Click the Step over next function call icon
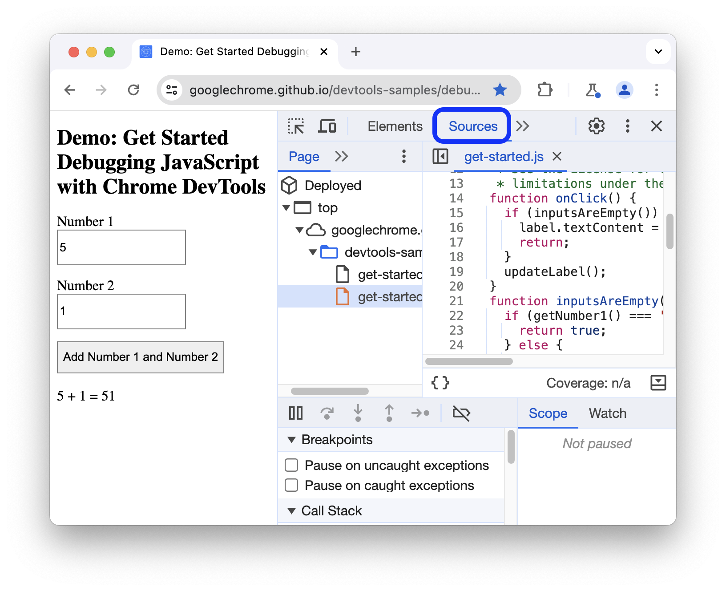 coord(328,413)
